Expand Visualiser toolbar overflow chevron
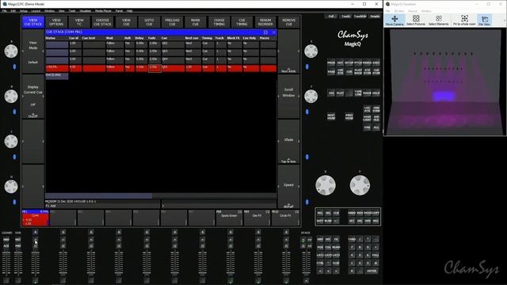 pyautogui.click(x=505, y=21)
